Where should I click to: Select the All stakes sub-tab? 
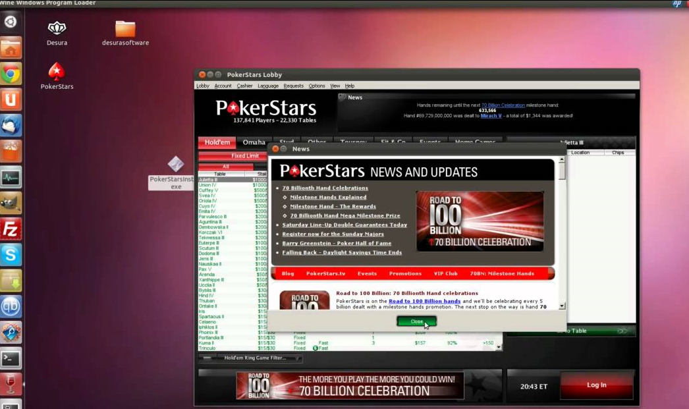click(x=226, y=167)
